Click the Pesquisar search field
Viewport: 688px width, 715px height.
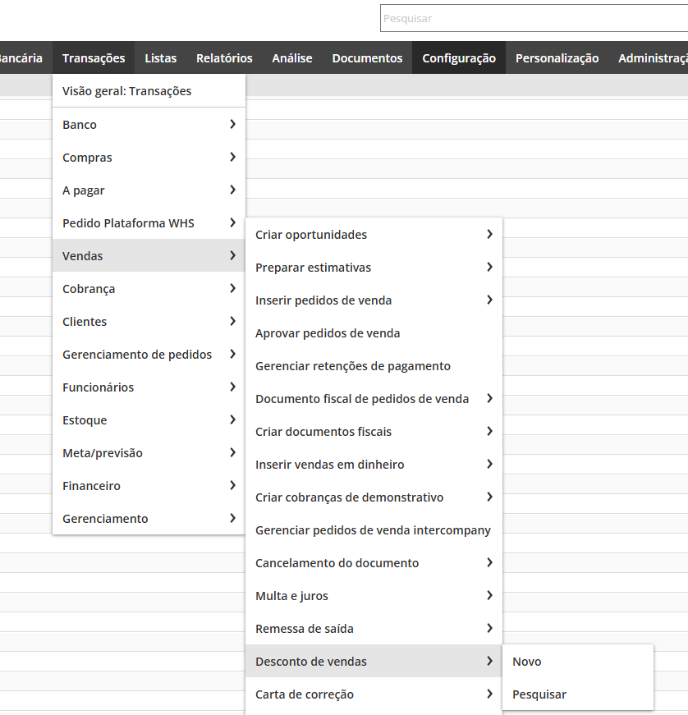(x=534, y=18)
